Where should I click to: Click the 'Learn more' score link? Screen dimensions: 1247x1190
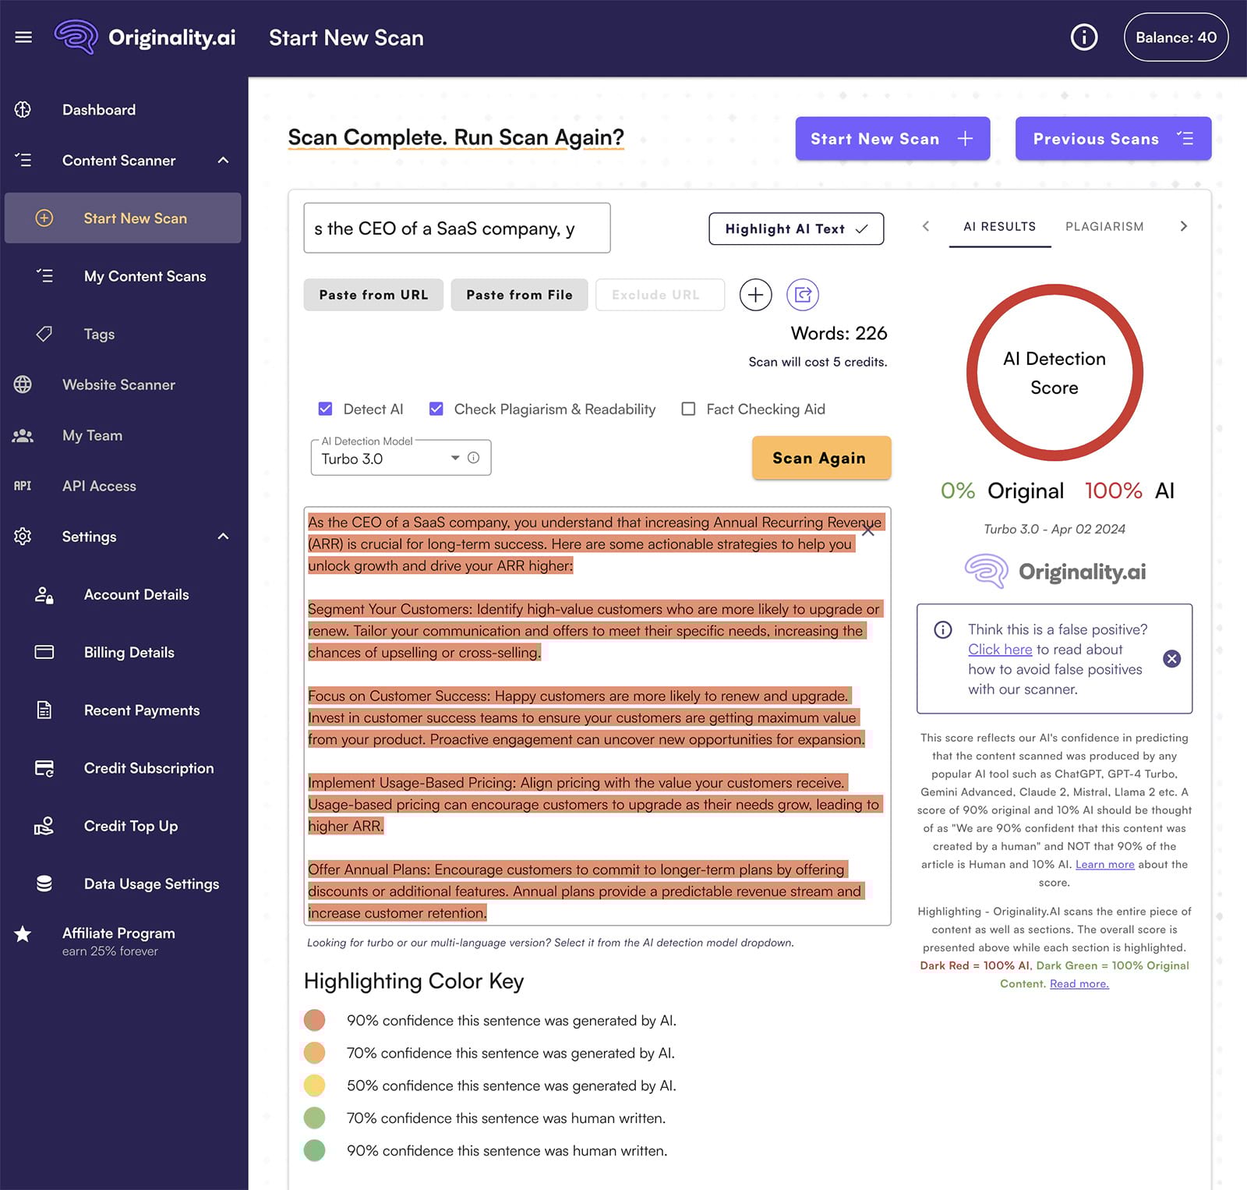coord(1104,865)
